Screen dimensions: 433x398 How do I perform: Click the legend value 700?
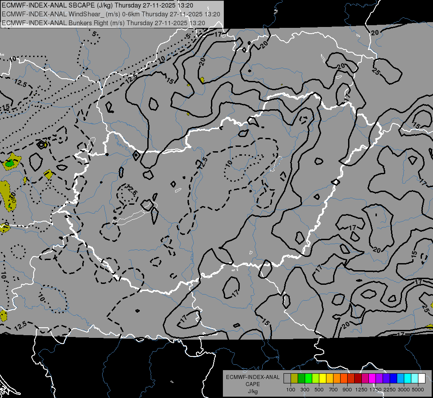click(333, 390)
